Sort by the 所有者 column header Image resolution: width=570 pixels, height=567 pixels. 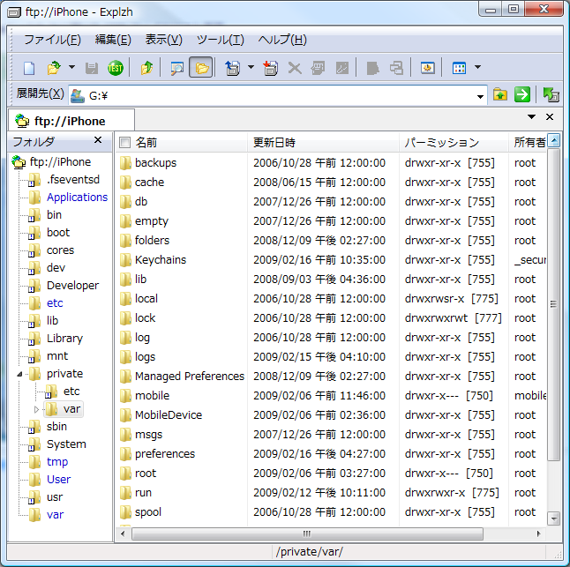(528, 142)
